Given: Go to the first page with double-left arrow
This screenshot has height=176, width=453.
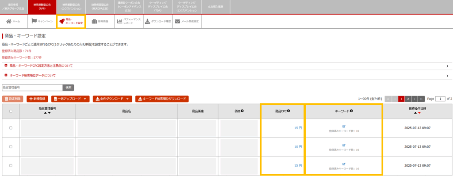Looking at the screenshot, I should 388,99.
